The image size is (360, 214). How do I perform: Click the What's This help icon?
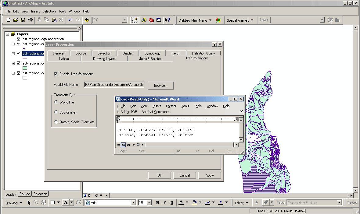coord(167,19)
